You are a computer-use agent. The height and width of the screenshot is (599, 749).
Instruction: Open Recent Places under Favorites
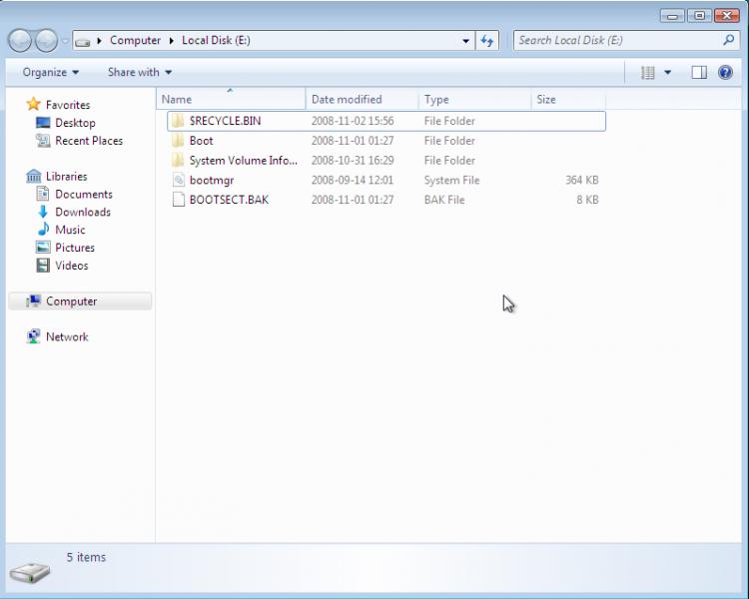[x=89, y=141]
